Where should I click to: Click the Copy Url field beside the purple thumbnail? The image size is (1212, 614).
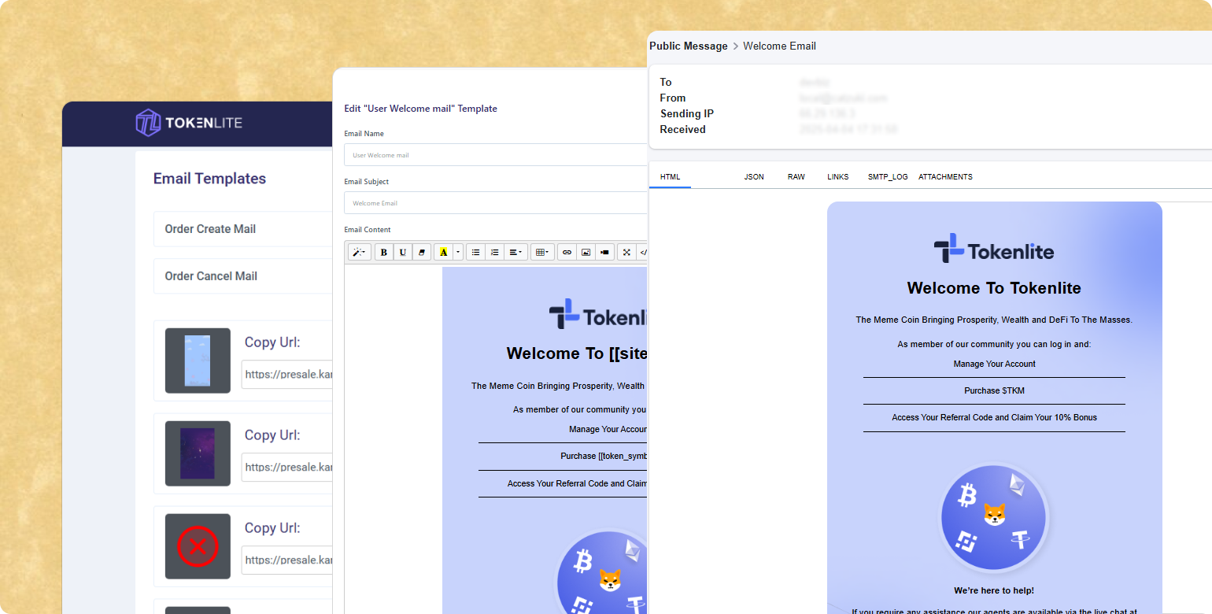[x=286, y=468]
